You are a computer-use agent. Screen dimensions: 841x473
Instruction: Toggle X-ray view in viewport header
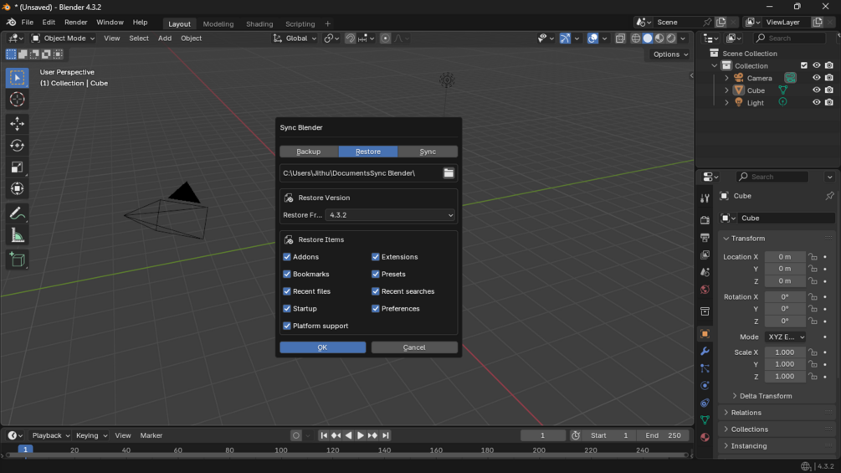click(x=621, y=39)
